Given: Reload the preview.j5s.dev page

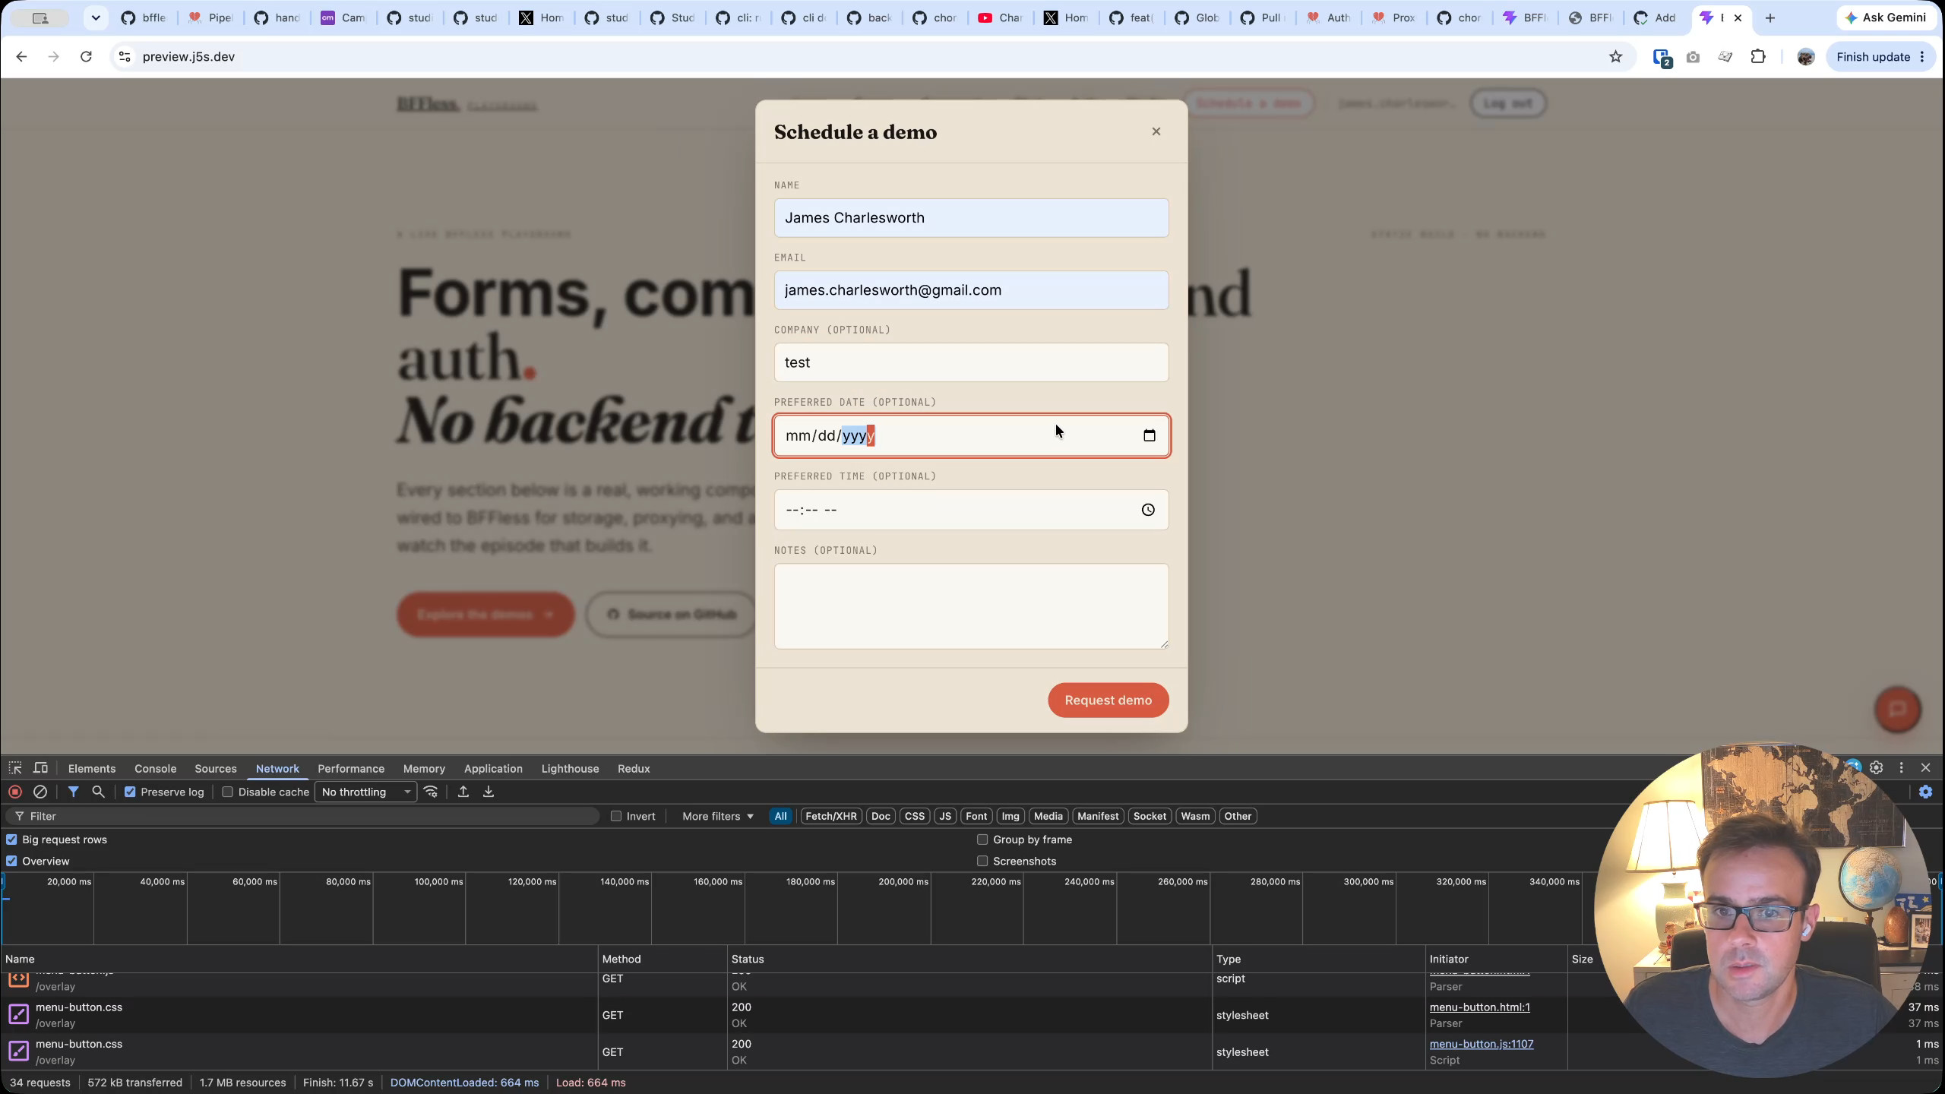Looking at the screenshot, I should tap(86, 57).
